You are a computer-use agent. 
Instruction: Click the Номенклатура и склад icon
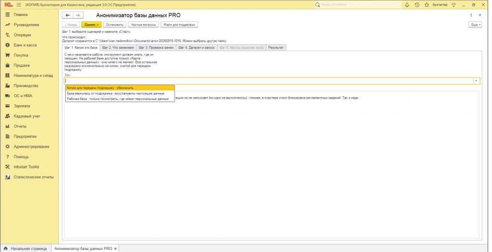[x=8, y=76]
